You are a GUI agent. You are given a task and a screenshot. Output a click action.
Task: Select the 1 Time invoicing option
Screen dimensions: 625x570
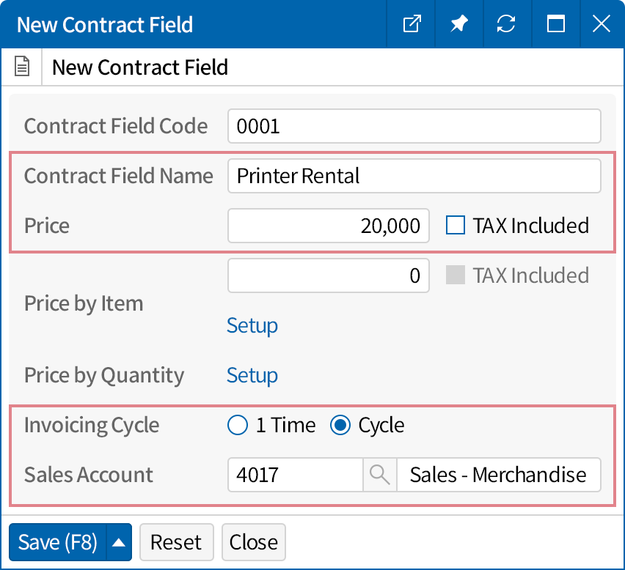[238, 426]
